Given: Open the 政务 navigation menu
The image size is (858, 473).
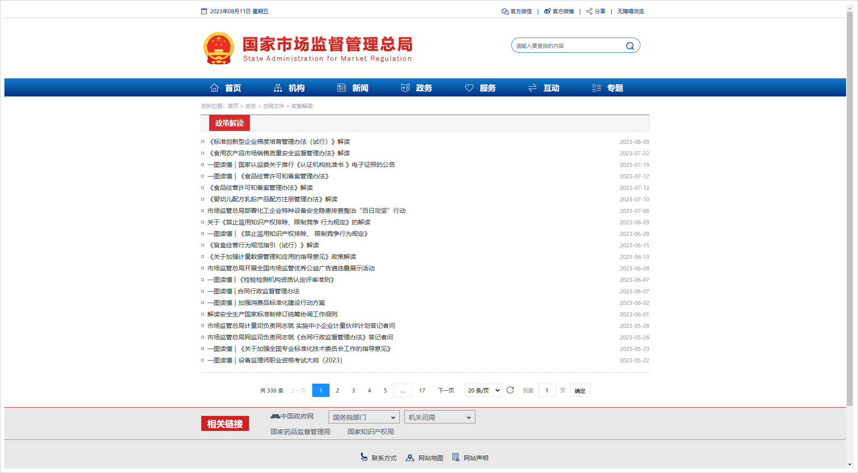Looking at the screenshot, I should click(417, 88).
